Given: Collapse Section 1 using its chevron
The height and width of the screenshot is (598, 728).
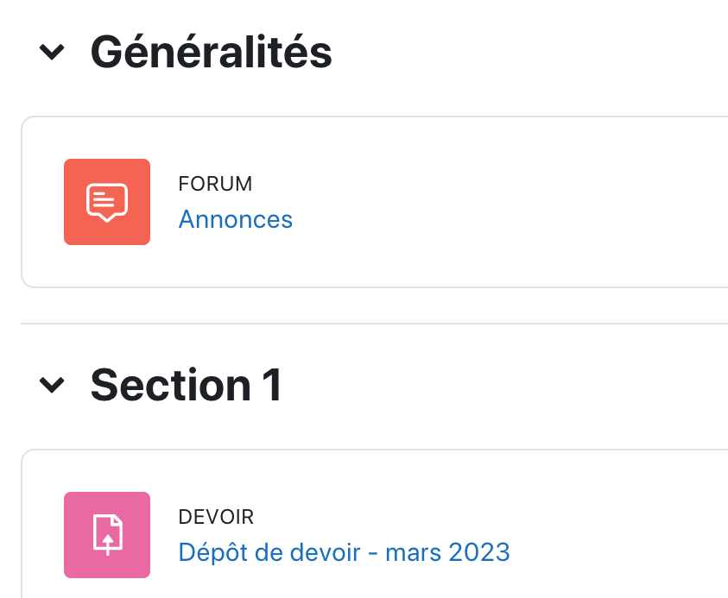Looking at the screenshot, I should (52, 385).
